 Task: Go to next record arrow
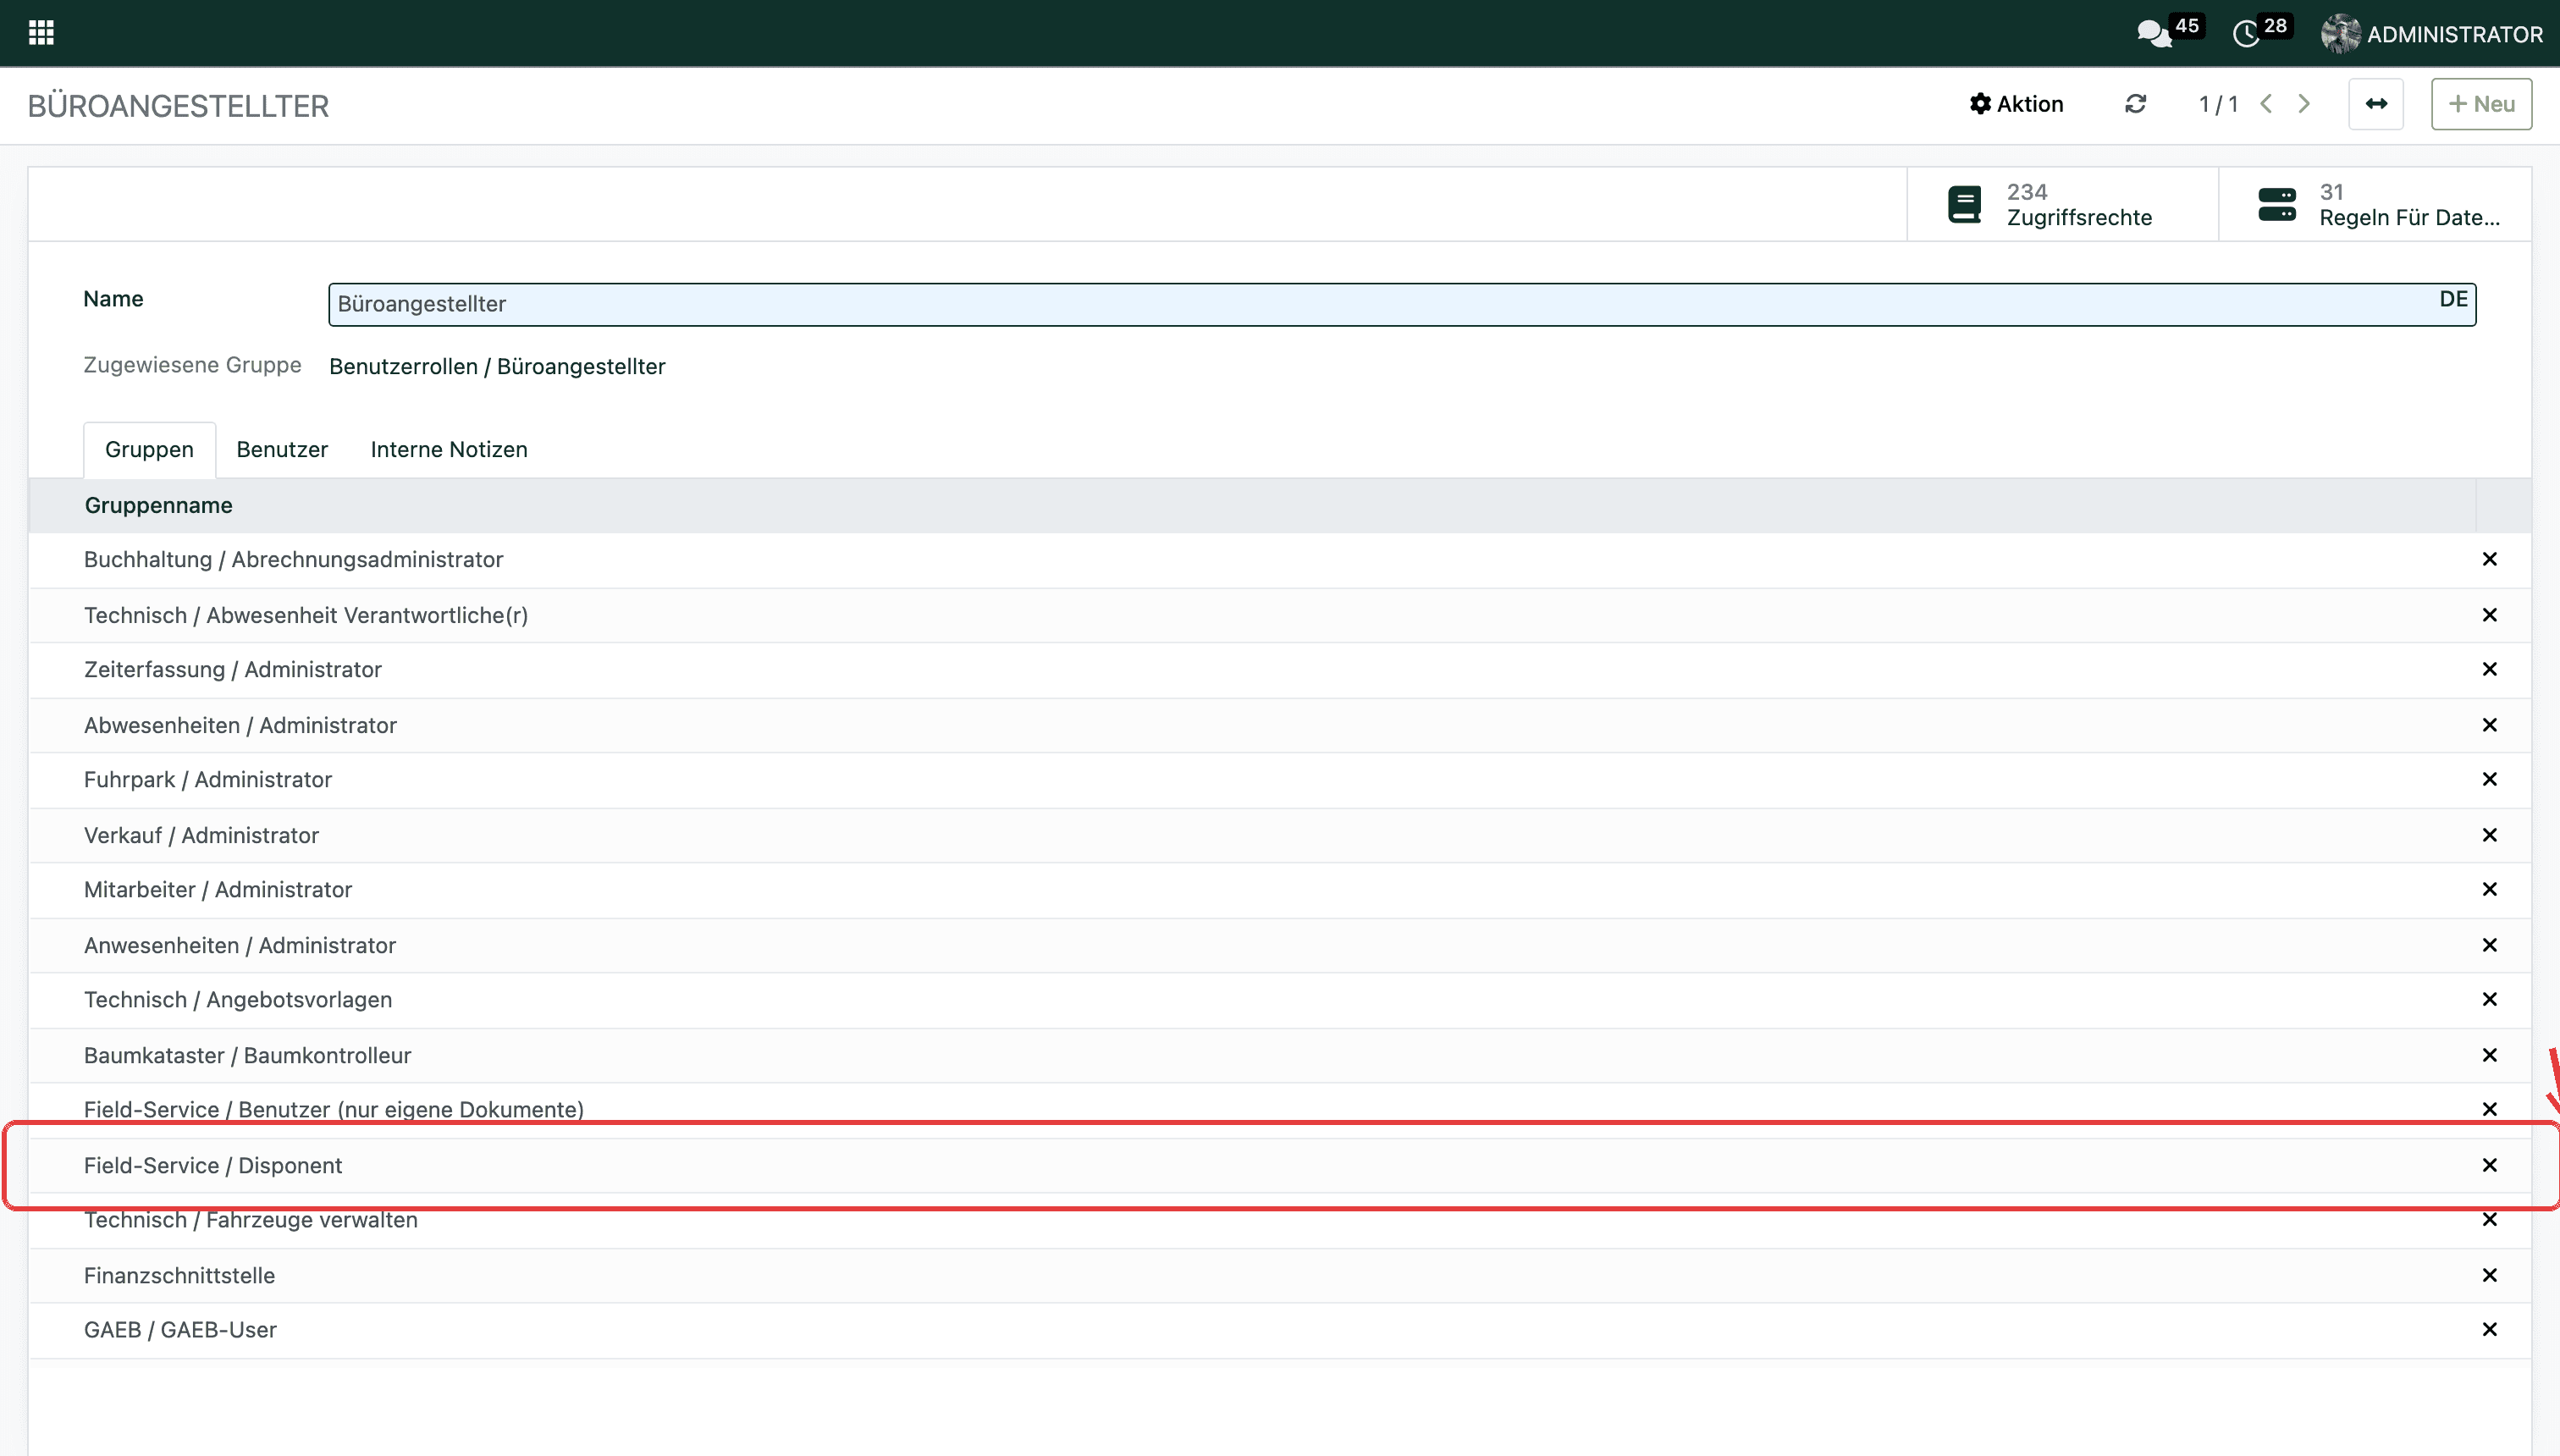(2304, 104)
